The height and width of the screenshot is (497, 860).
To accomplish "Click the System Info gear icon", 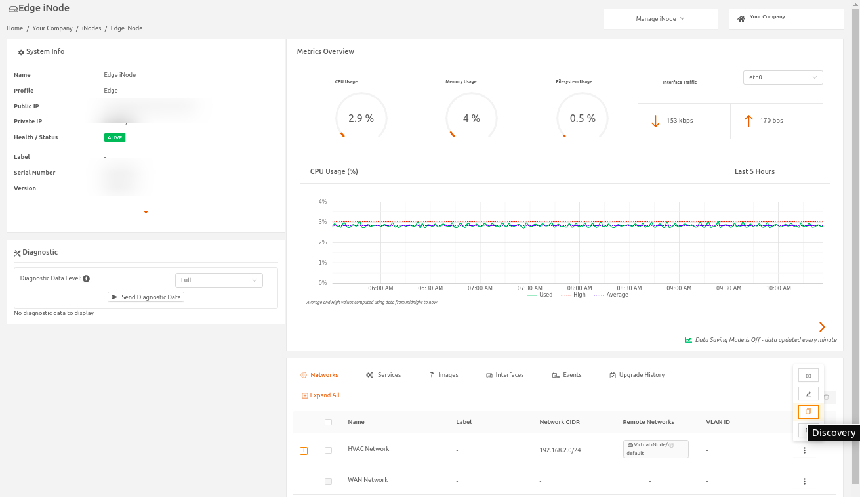I will [21, 52].
